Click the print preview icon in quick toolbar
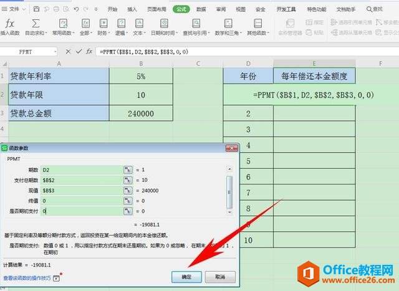 coord(66,9)
